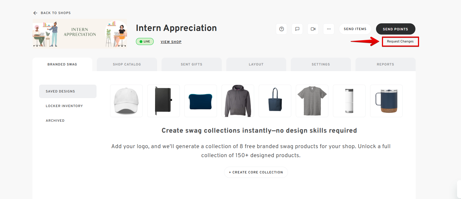Image resolution: width=461 pixels, height=199 pixels.
Task: Open the three-dots more options menu
Action: pos(329,29)
